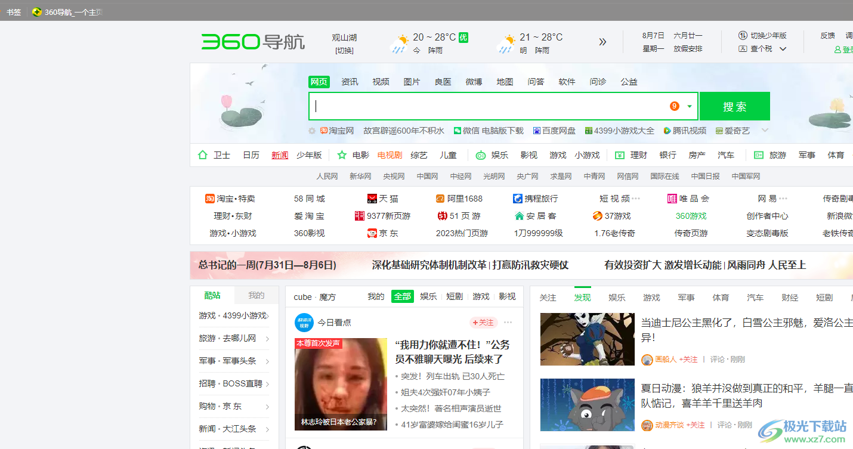
Task: Select the 娱乐 cube filter
Action: [428, 296]
